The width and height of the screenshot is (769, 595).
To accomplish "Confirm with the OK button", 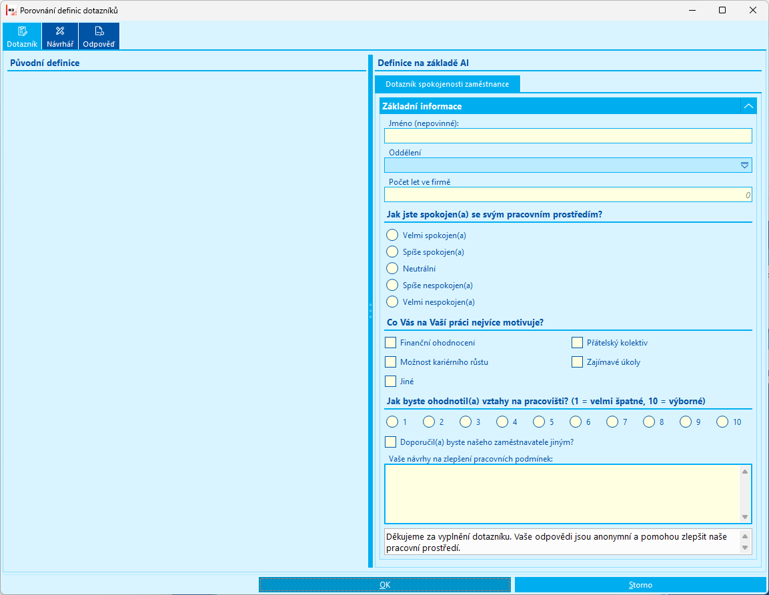I will [385, 585].
